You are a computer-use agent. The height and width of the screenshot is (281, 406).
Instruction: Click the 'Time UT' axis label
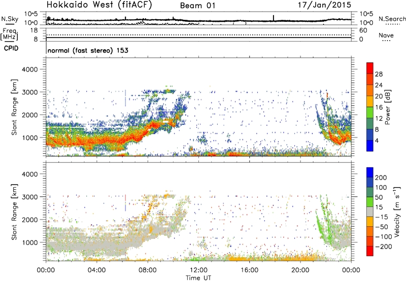tap(198, 277)
